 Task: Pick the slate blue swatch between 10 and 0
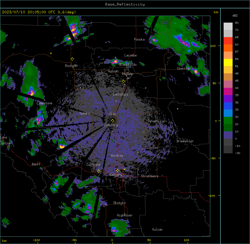pos(228,135)
